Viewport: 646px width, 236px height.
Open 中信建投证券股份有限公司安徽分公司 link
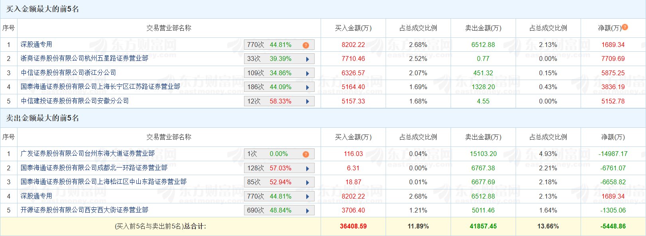click(75, 101)
